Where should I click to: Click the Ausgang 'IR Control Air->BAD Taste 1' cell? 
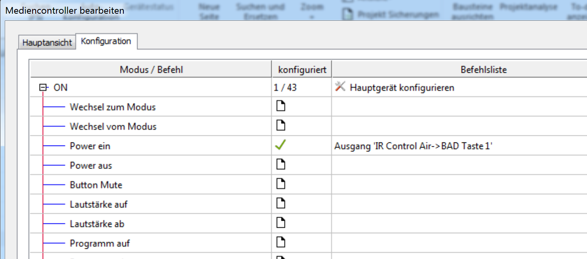click(x=413, y=146)
